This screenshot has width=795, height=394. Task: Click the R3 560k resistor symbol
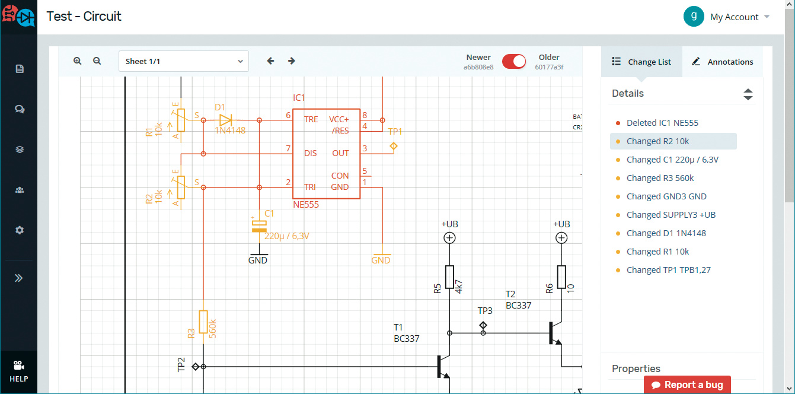(x=203, y=322)
